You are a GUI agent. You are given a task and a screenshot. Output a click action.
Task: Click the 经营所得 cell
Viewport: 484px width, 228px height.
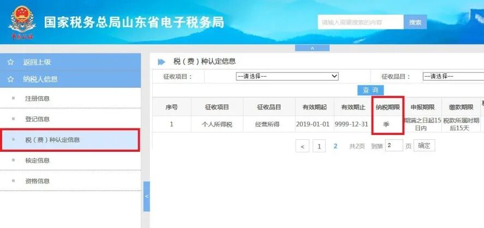point(269,124)
